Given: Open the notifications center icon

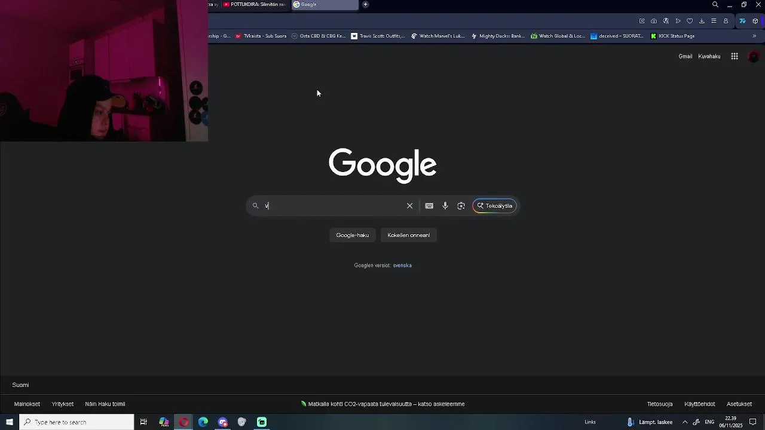Looking at the screenshot, I should pos(753,422).
